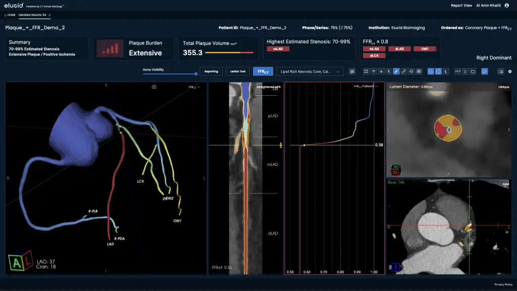Viewport: 517px width, 291px height.
Task: Click the OM1 tag under FFRct
Action: pyautogui.click(x=425, y=49)
